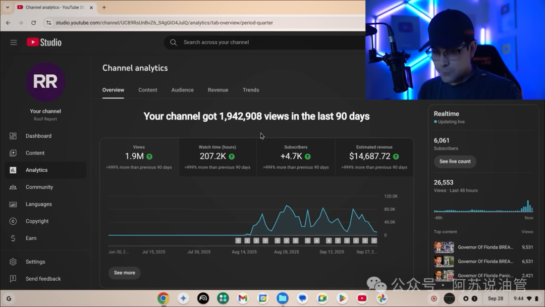Click the See live count button
545x307 pixels.
tap(455, 162)
